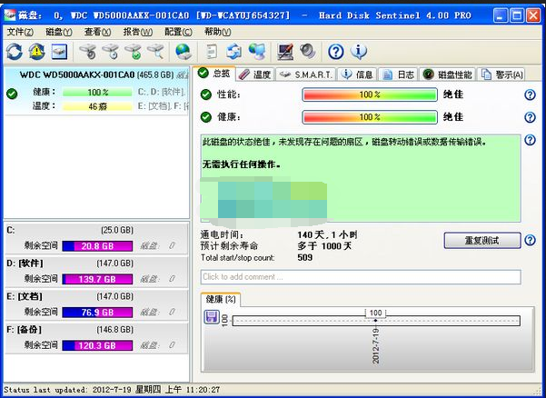
Task: Click the blue circular-arrows refresh toolbar icon
Action: point(15,52)
